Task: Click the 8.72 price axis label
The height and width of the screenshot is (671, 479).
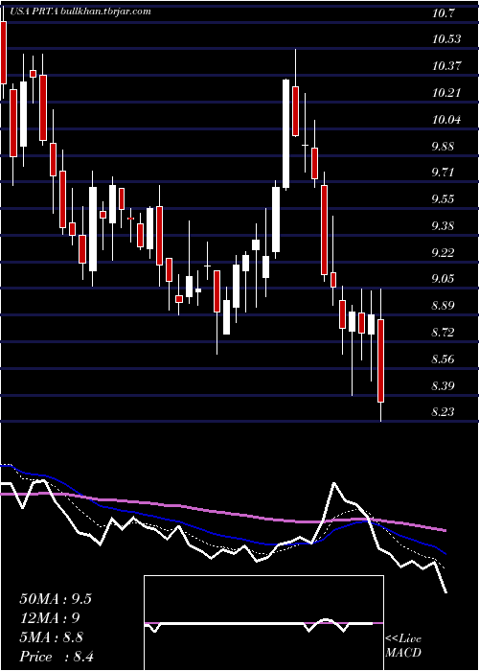Action: click(x=445, y=332)
